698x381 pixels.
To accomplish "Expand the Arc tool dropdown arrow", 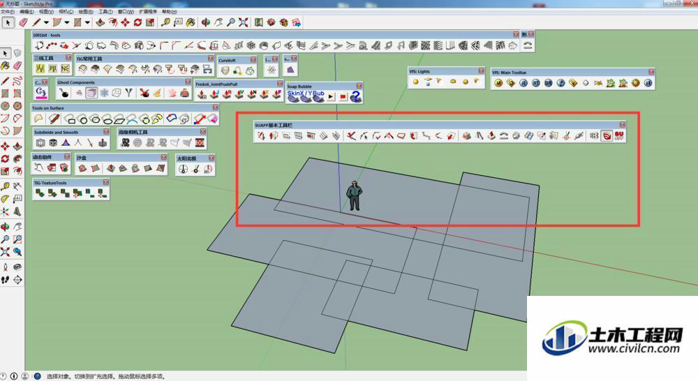I will tap(67, 22).
